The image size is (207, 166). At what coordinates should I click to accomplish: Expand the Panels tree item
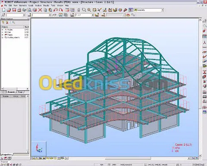[2, 35]
